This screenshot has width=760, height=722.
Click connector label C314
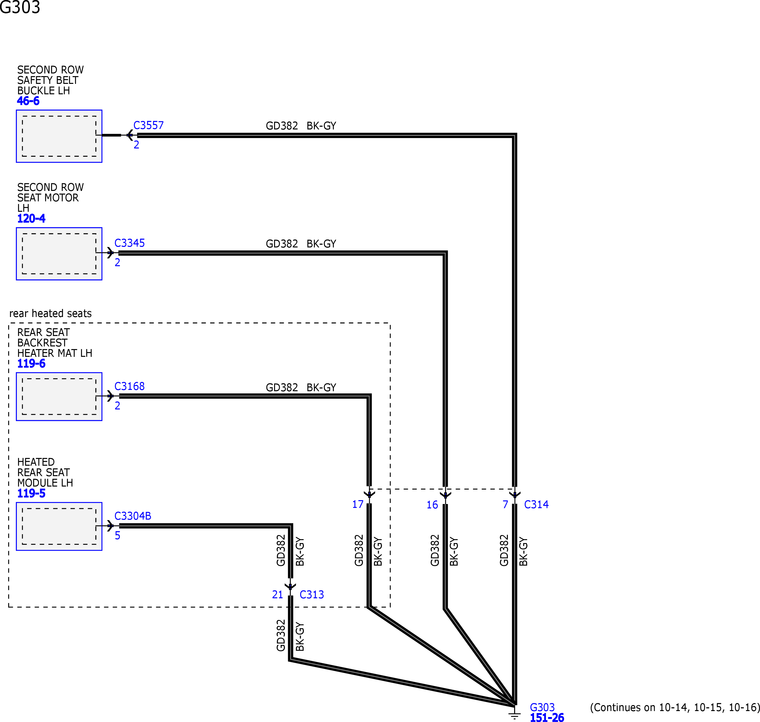[536, 505]
